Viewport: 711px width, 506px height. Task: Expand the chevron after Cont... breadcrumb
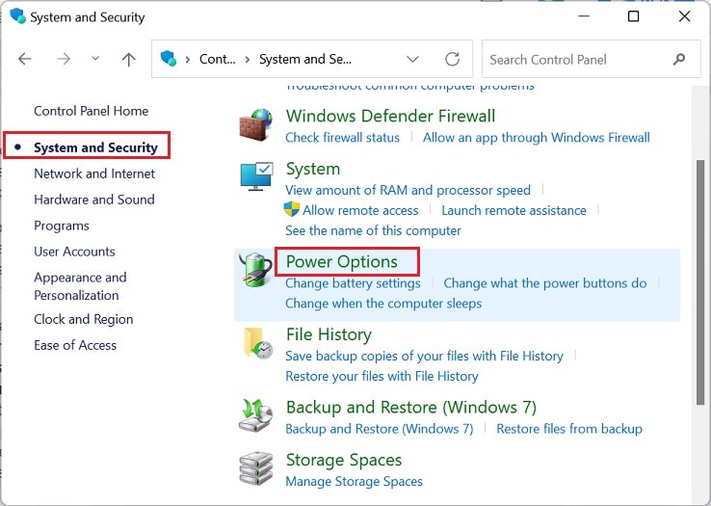248,60
